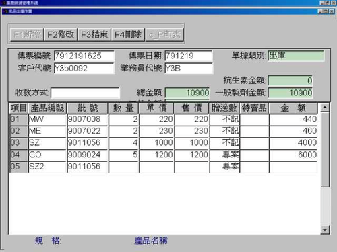This screenshot has height=252, width=337.
Task: Click unit price cell 1200
Action: click(x=156, y=155)
